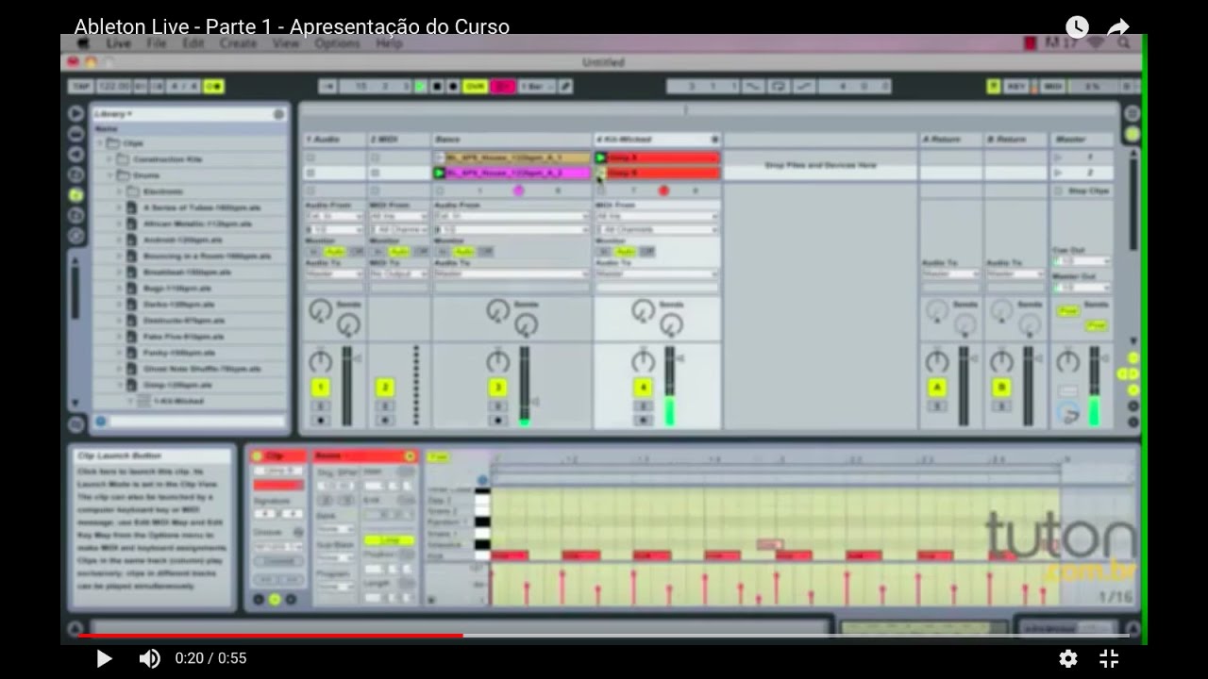Open Audio From dropdown on 1 Audio track
The width and height of the screenshot is (1208, 679).
point(334,217)
